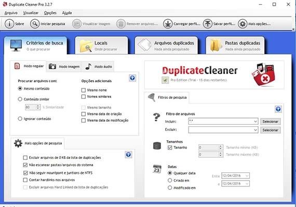Open help icon in Filtros de pesquisa panel
The width and height of the screenshot is (296, 207).
click(x=278, y=109)
